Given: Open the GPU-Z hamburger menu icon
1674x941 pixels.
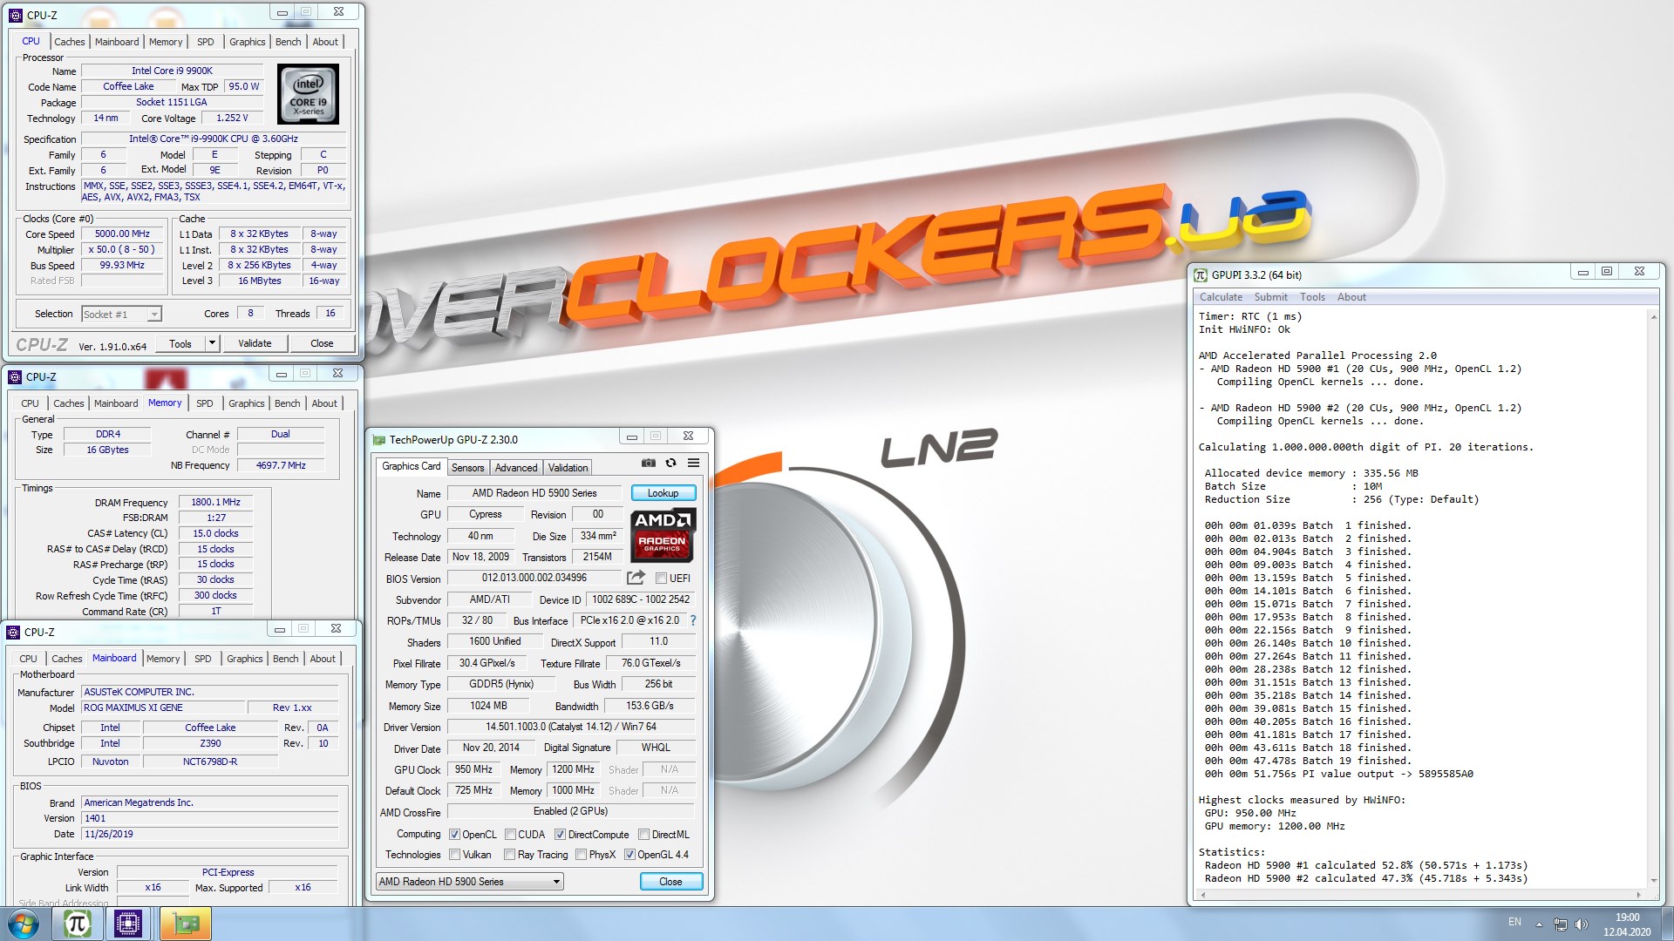Looking at the screenshot, I should 693,464.
